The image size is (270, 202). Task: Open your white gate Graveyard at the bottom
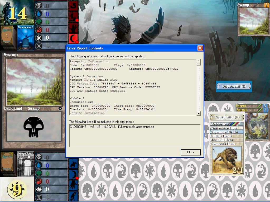26,164
